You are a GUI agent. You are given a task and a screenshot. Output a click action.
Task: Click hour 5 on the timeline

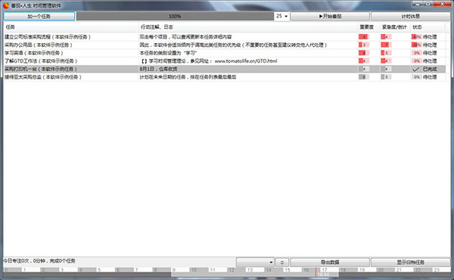[x=99, y=270]
